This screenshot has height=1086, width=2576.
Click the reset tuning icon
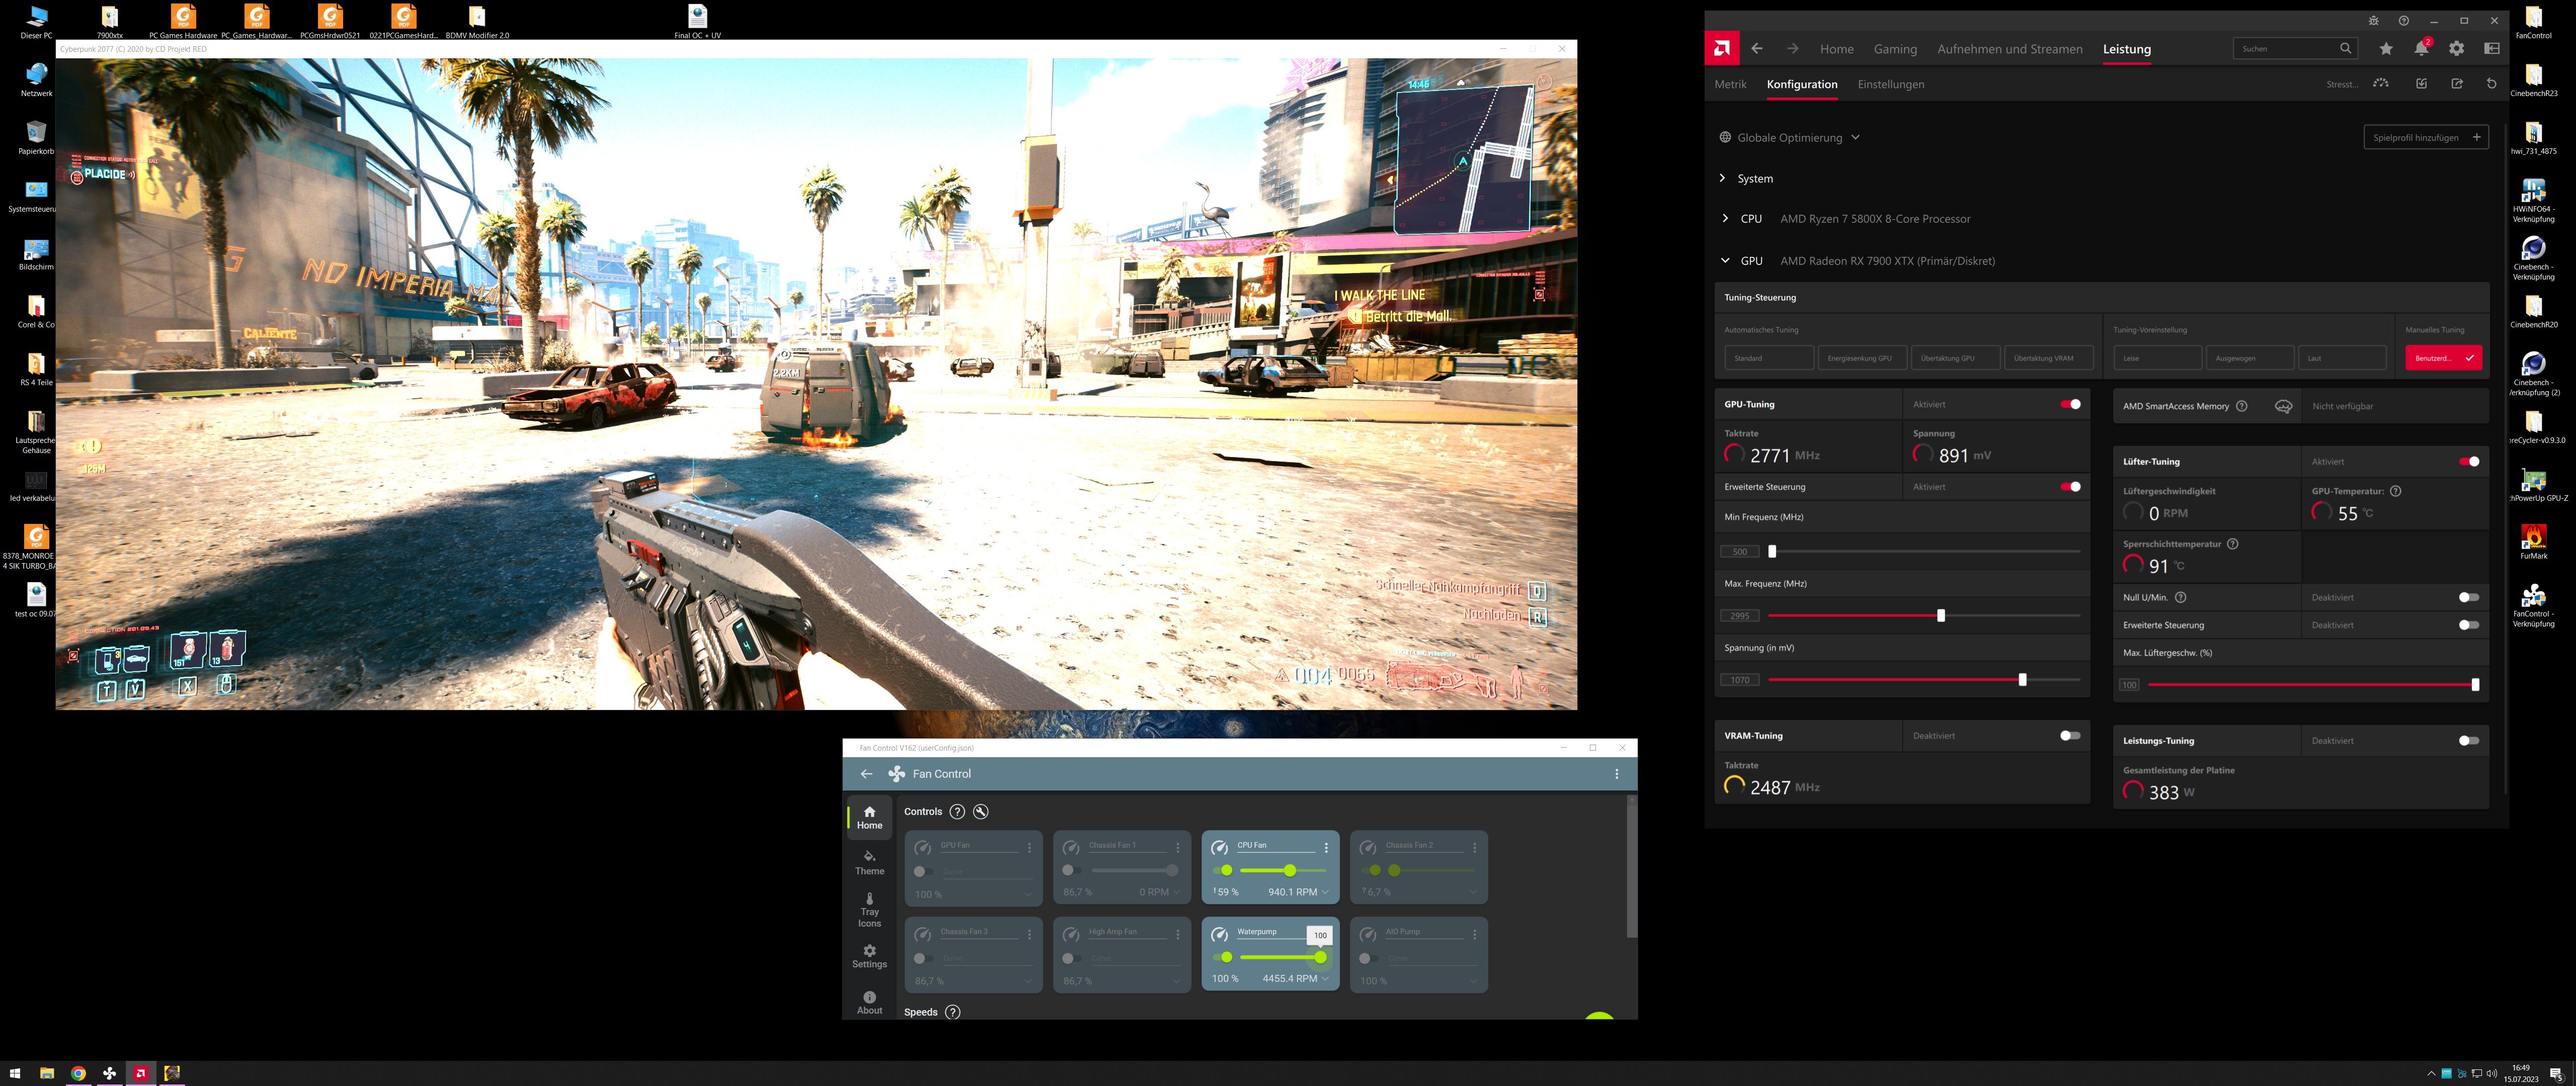(x=2491, y=84)
